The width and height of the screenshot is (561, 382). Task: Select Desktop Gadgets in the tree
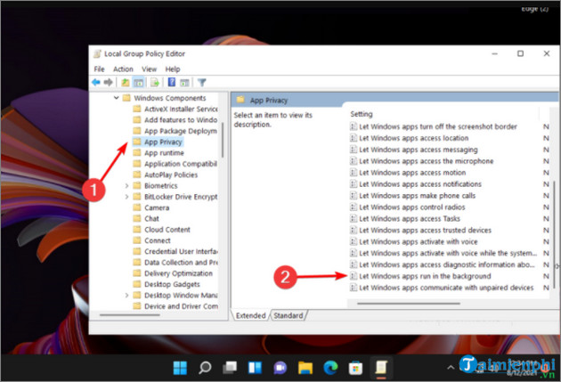pyautogui.click(x=172, y=284)
